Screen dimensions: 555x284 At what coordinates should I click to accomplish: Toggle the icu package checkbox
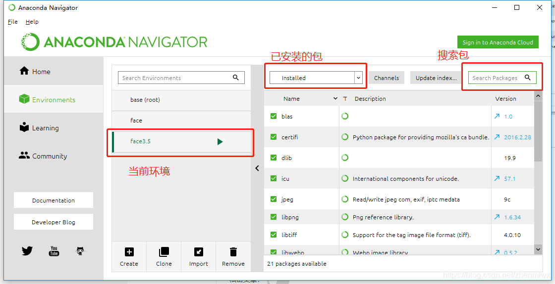tap(273, 178)
